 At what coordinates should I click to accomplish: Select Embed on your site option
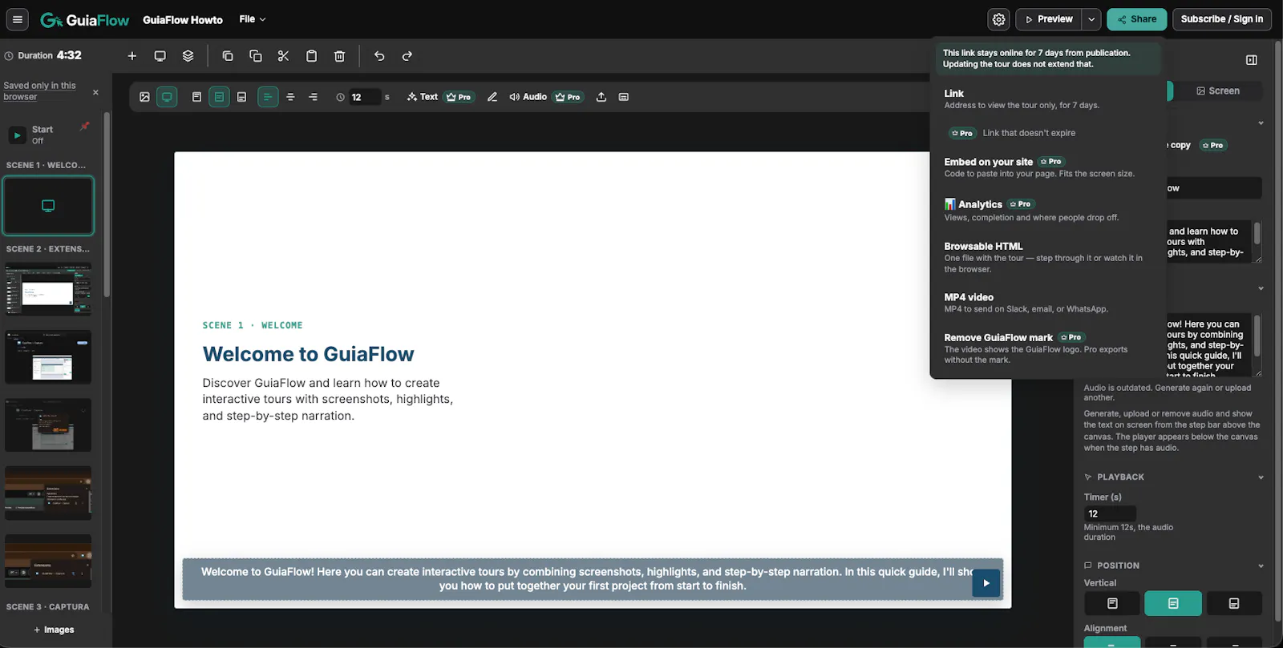point(1047,167)
